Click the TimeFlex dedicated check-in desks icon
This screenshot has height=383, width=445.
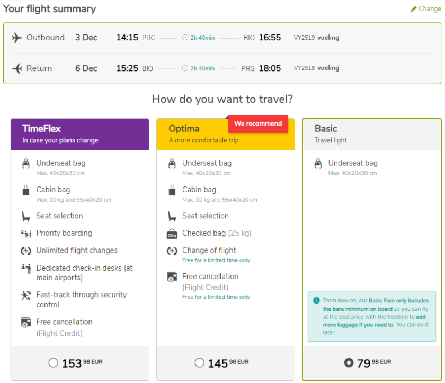(26, 269)
